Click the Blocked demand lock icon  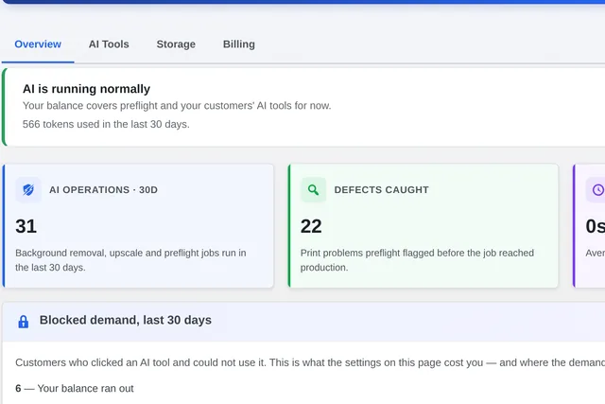[23, 322]
